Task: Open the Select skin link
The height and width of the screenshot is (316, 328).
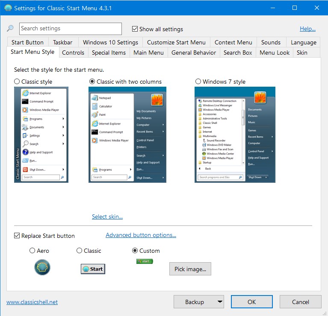Action: (x=107, y=217)
